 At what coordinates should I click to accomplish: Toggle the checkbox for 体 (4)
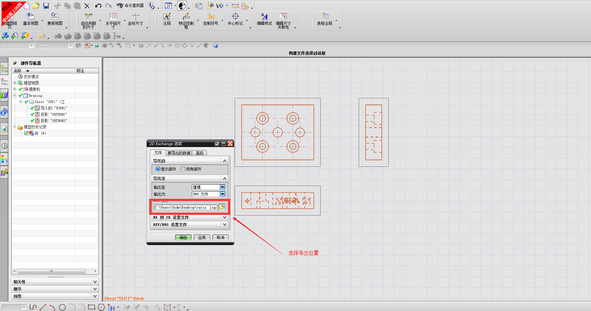pos(26,133)
